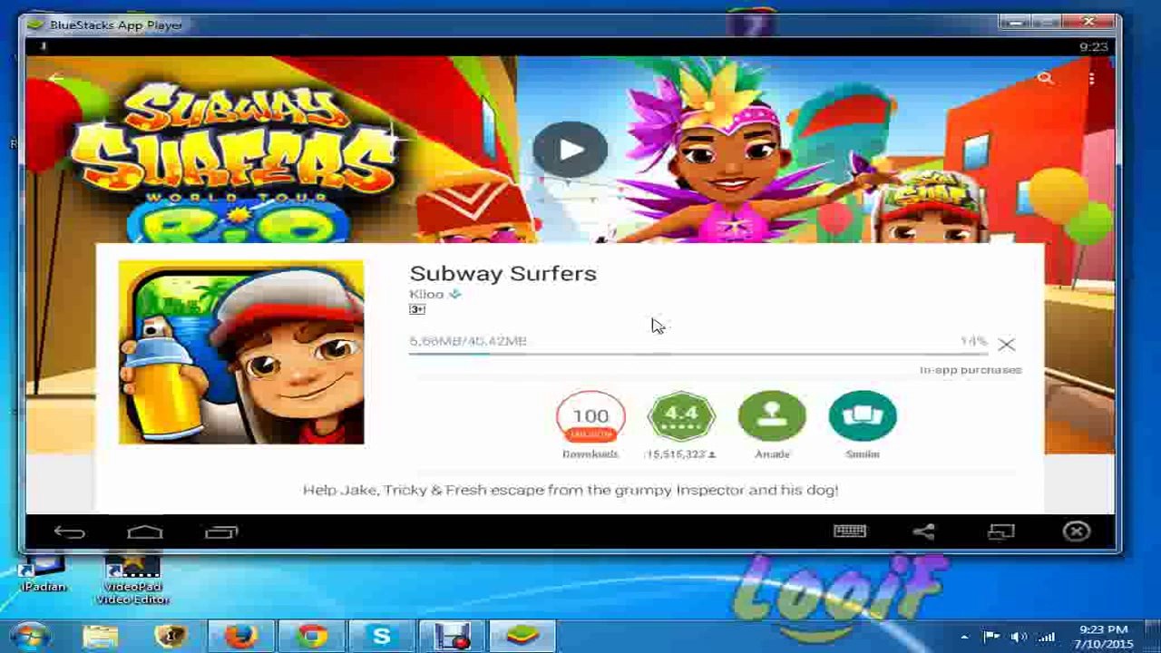Play the Subway Surfers trailer video

570,150
